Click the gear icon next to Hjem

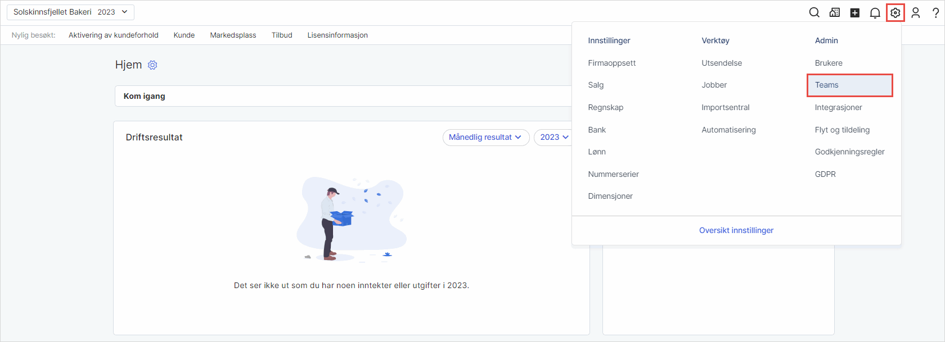tap(152, 65)
